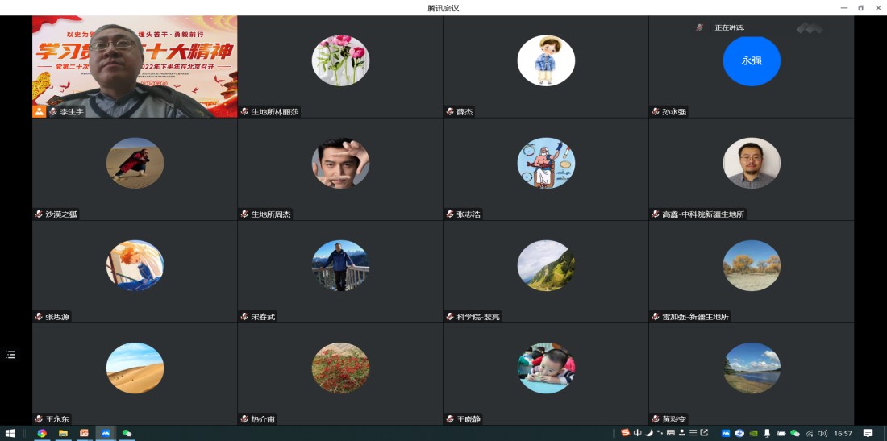887x441 pixels.
Task: Open the Windows Start menu
Action: point(10,433)
